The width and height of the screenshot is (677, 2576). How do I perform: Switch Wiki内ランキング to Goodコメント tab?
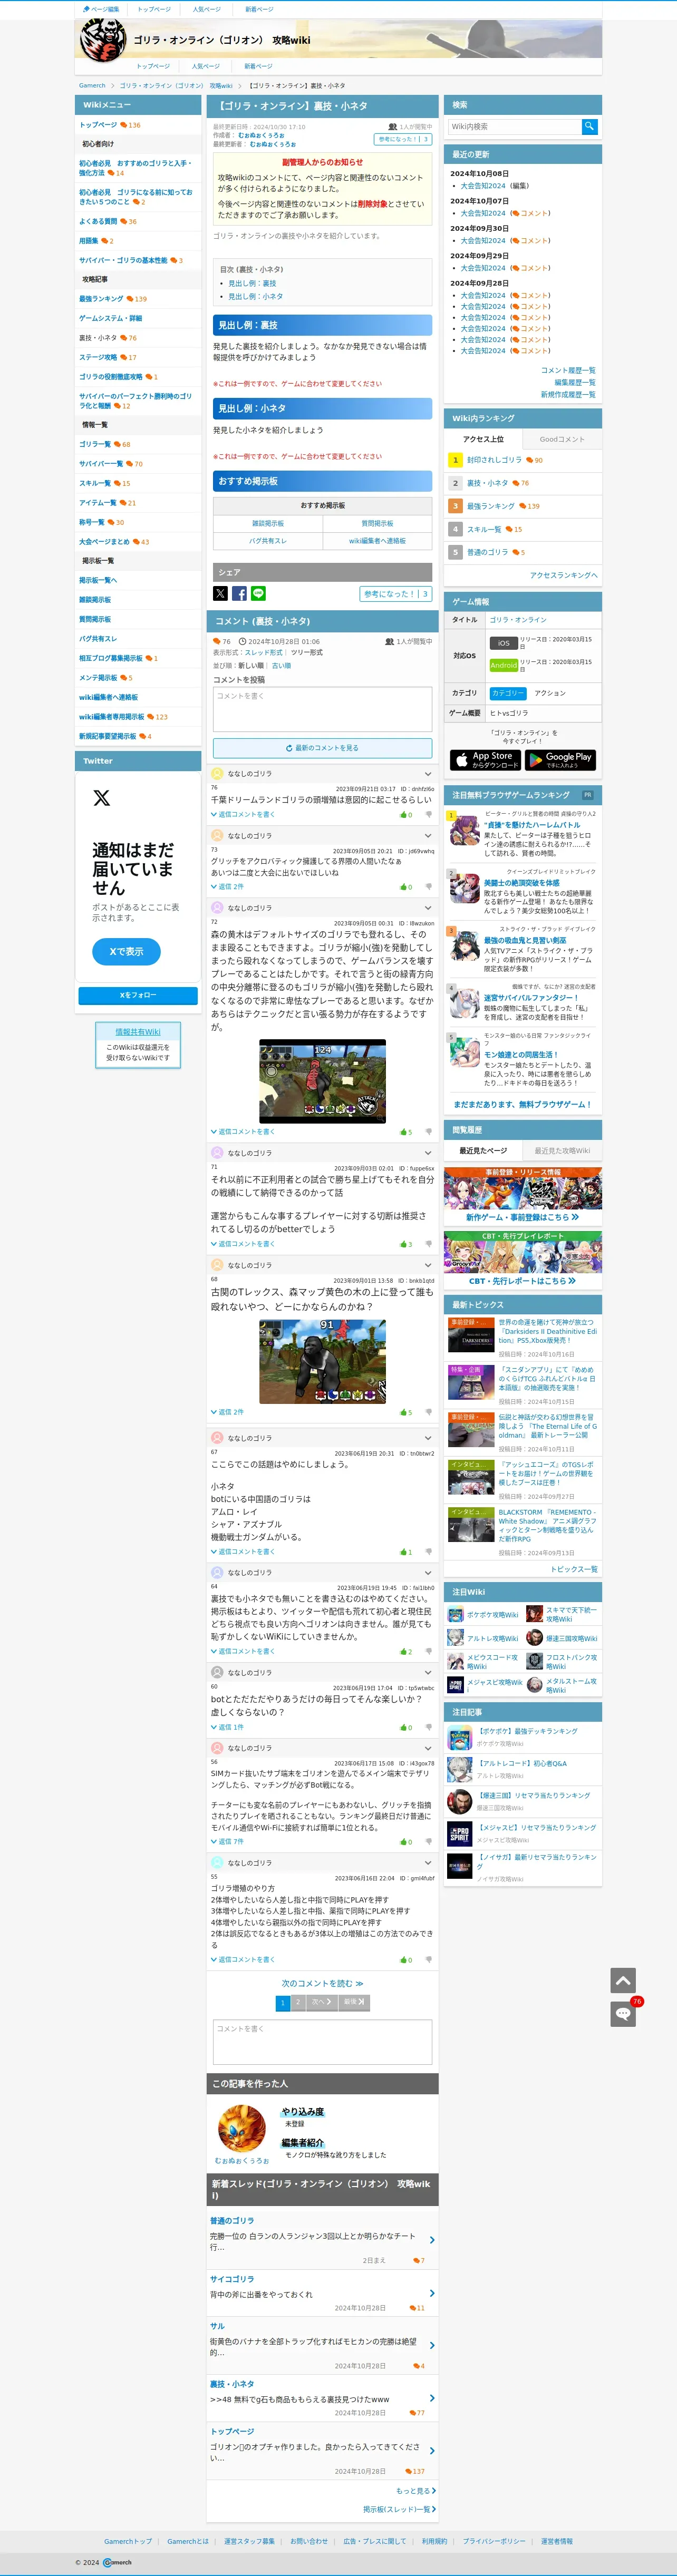(562, 439)
